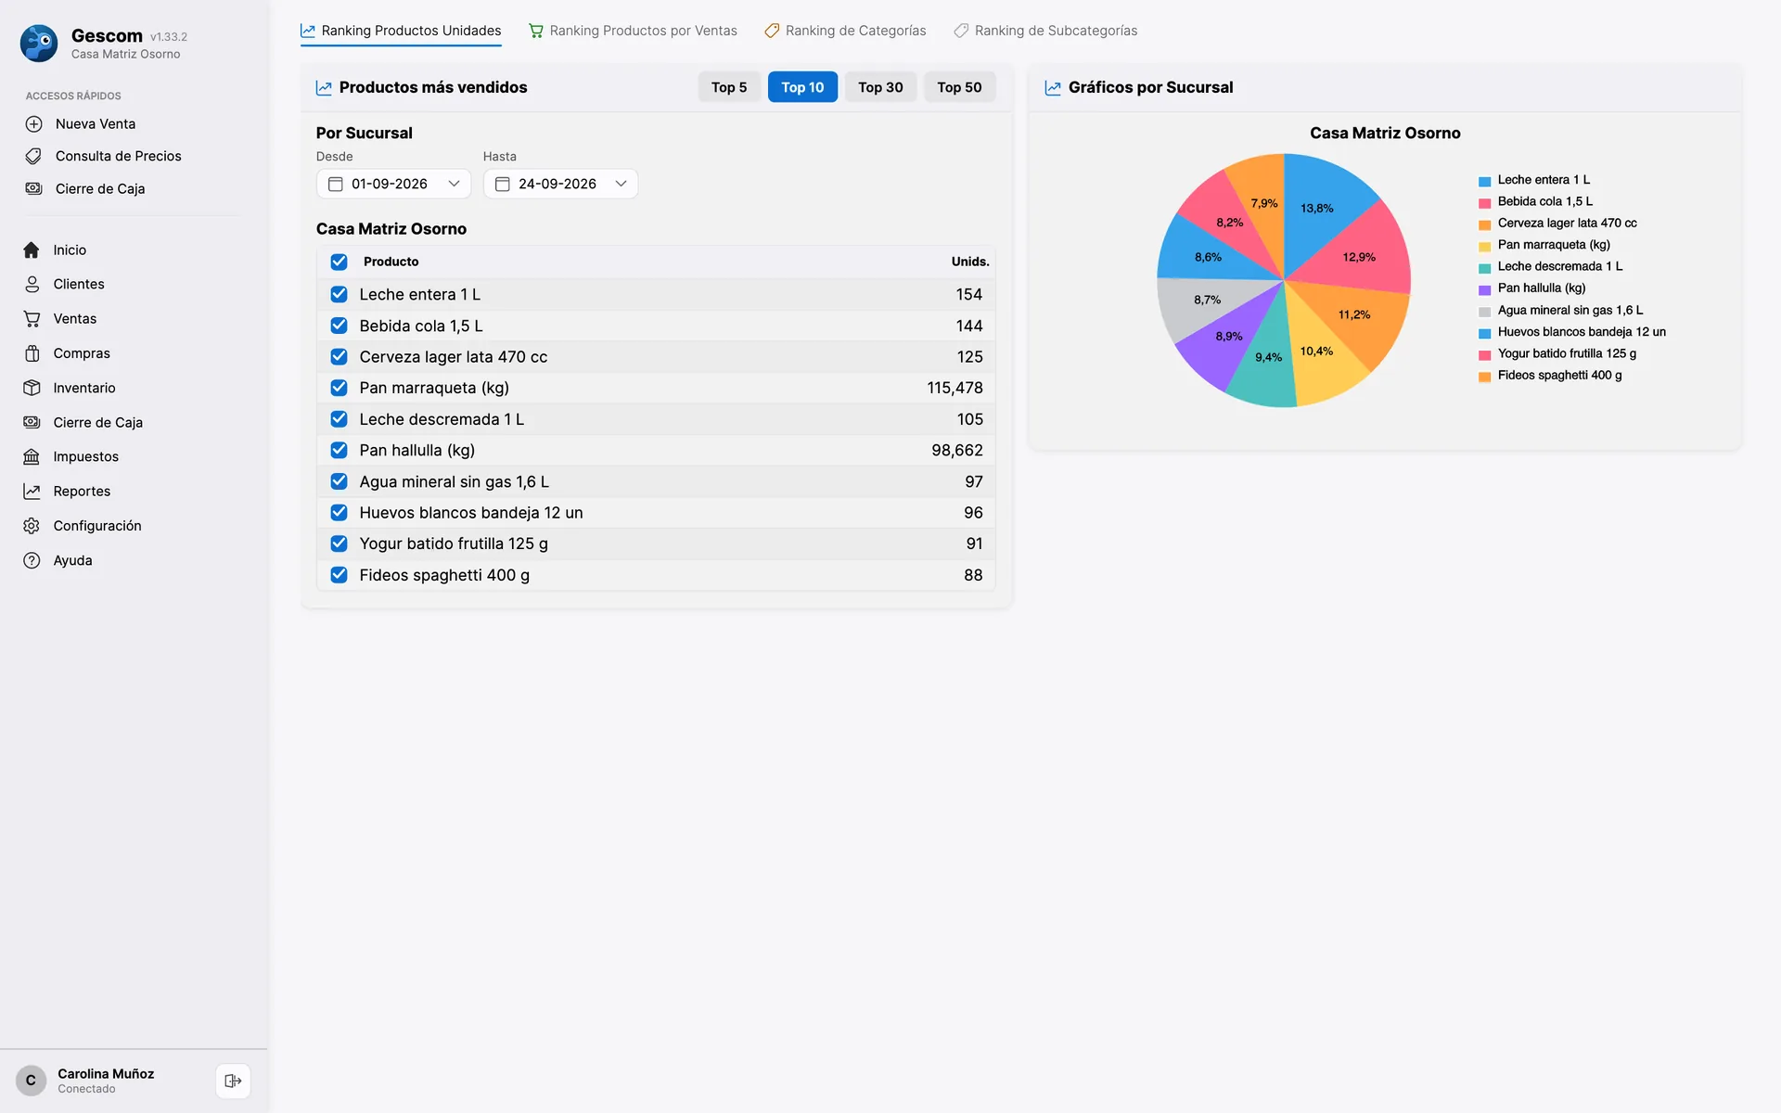
Task: Click the Inventario box icon
Action: pyautogui.click(x=32, y=388)
